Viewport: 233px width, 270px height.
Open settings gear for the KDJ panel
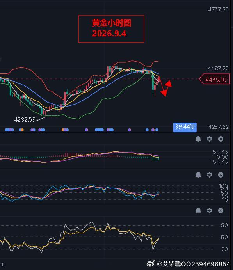click(x=210, y=175)
